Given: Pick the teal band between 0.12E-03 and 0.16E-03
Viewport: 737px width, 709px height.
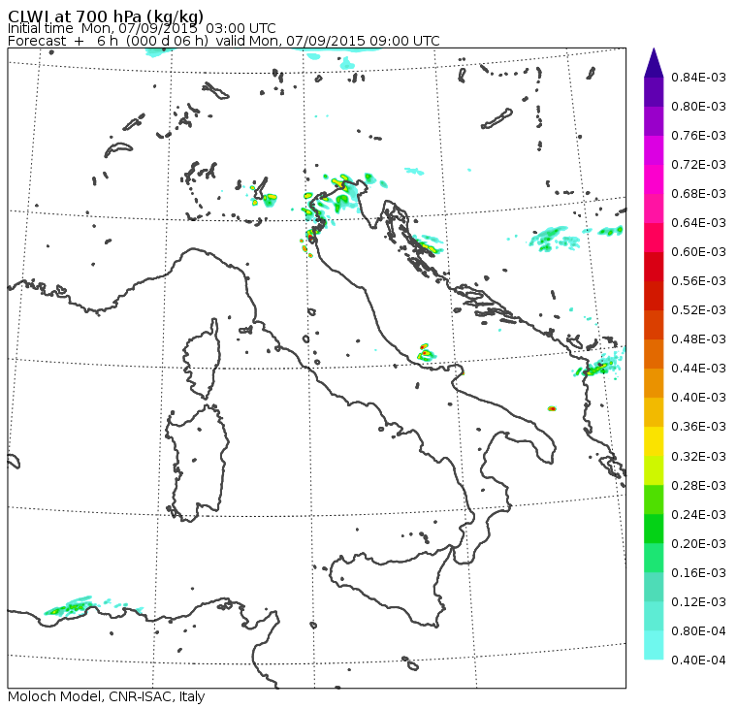Looking at the screenshot, I should 654,587.
